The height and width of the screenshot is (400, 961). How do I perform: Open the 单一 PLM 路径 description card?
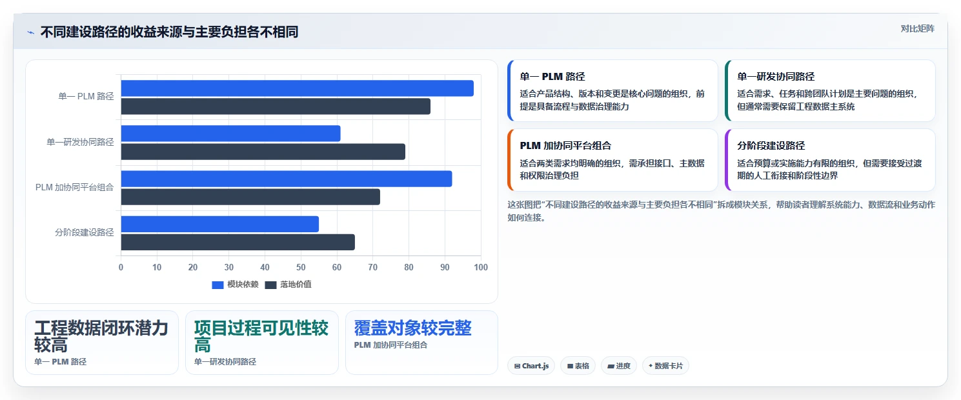(612, 91)
